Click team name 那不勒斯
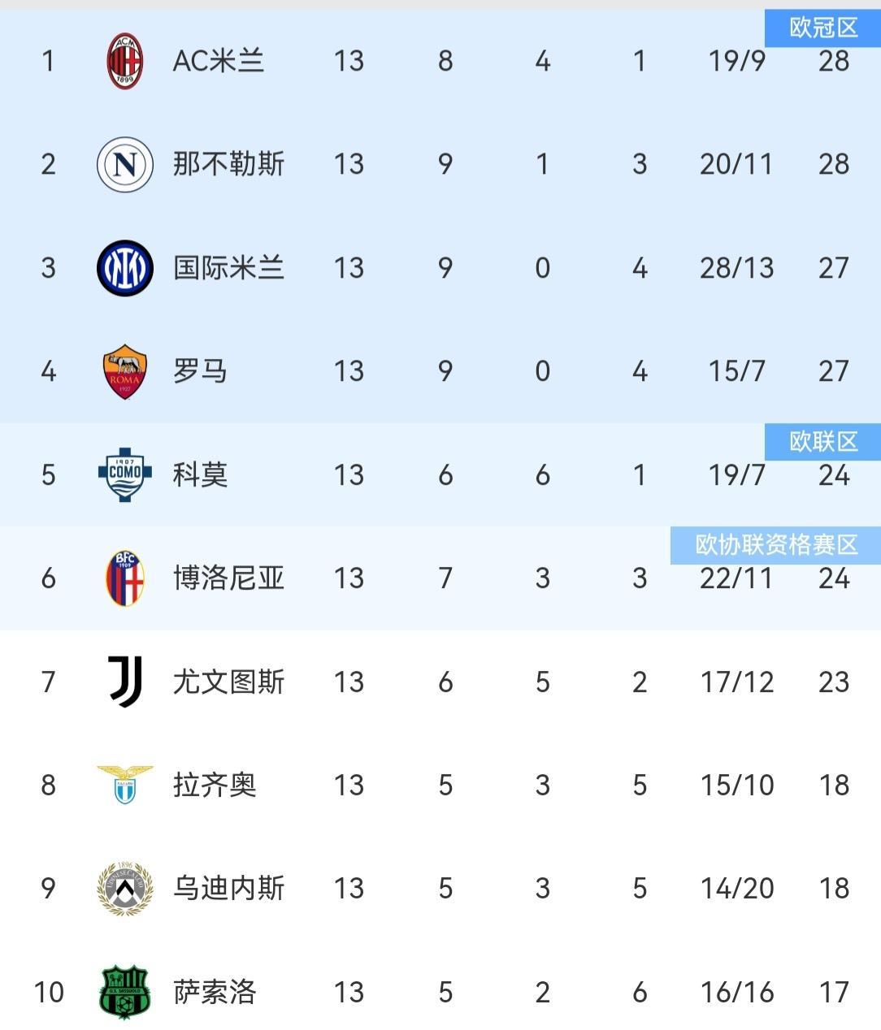The width and height of the screenshot is (881, 1030). 228,165
